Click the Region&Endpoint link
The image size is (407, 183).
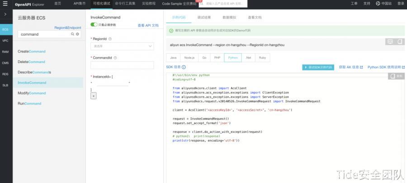coord(68,27)
